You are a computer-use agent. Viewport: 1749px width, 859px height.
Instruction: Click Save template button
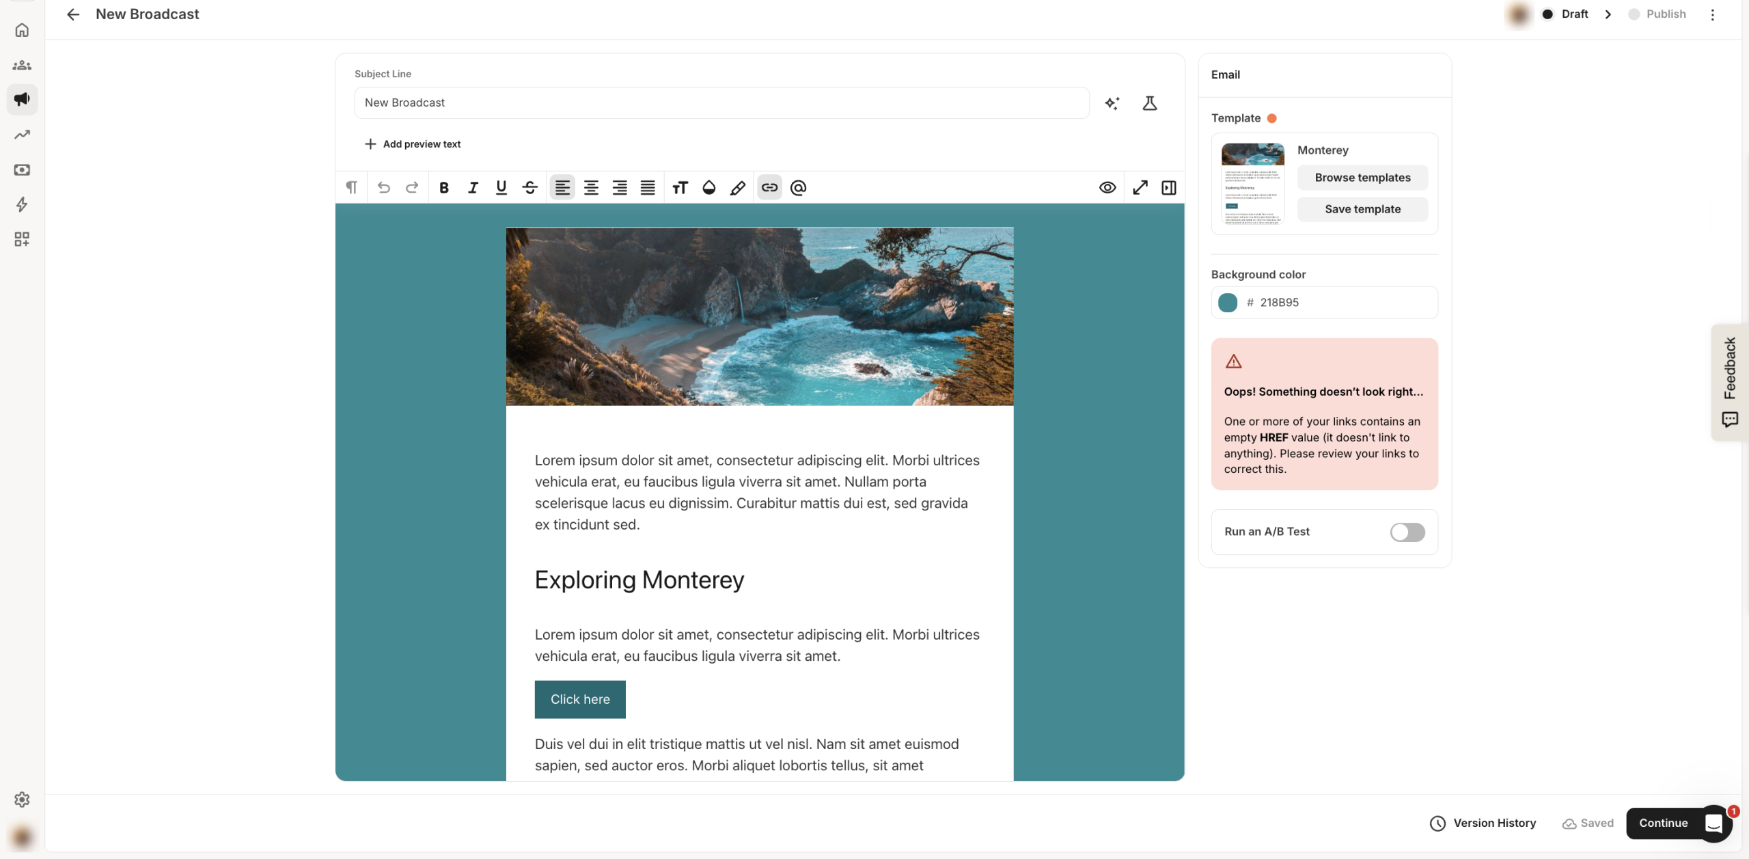tap(1362, 209)
